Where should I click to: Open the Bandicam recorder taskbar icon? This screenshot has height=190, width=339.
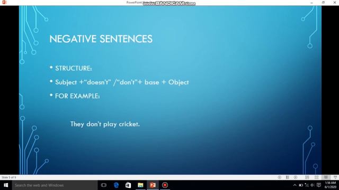point(165,185)
